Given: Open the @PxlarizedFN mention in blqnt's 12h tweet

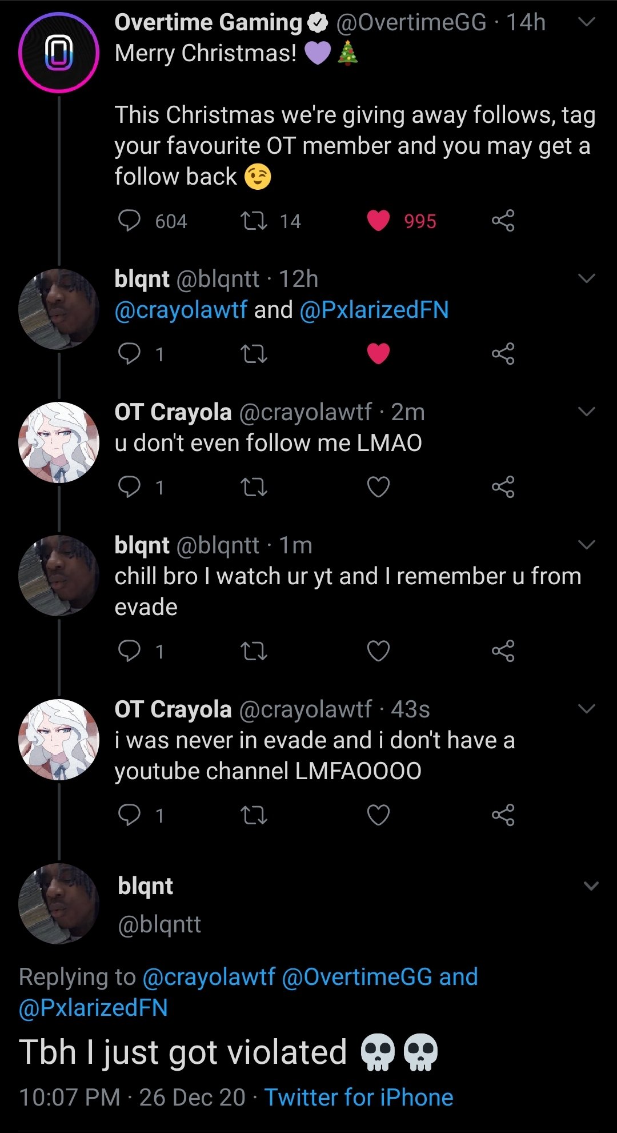Looking at the screenshot, I should [374, 310].
